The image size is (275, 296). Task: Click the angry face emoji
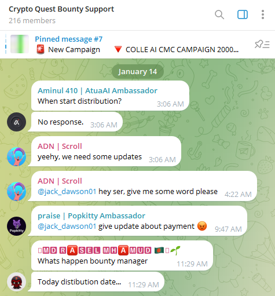click(x=202, y=226)
